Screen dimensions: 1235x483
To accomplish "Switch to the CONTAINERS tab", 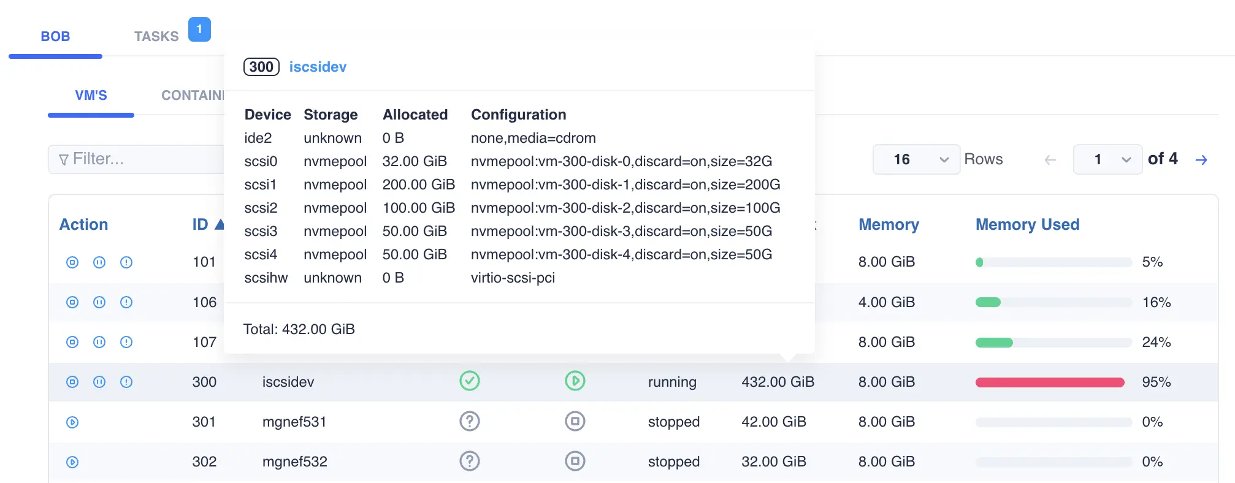I will (x=193, y=95).
